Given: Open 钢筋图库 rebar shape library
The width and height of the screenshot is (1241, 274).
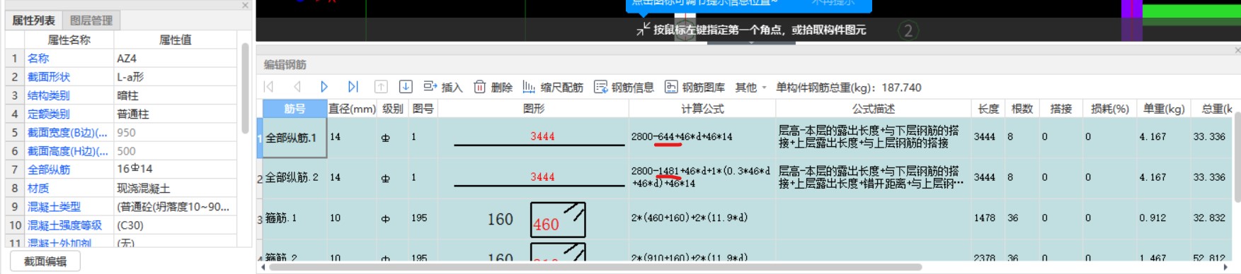Looking at the screenshot, I should [x=694, y=87].
